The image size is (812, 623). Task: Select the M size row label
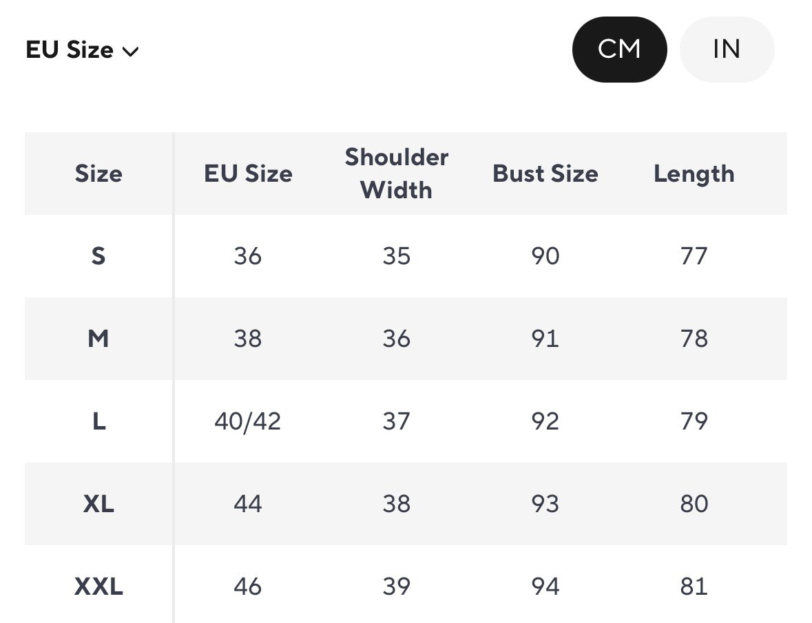click(98, 339)
